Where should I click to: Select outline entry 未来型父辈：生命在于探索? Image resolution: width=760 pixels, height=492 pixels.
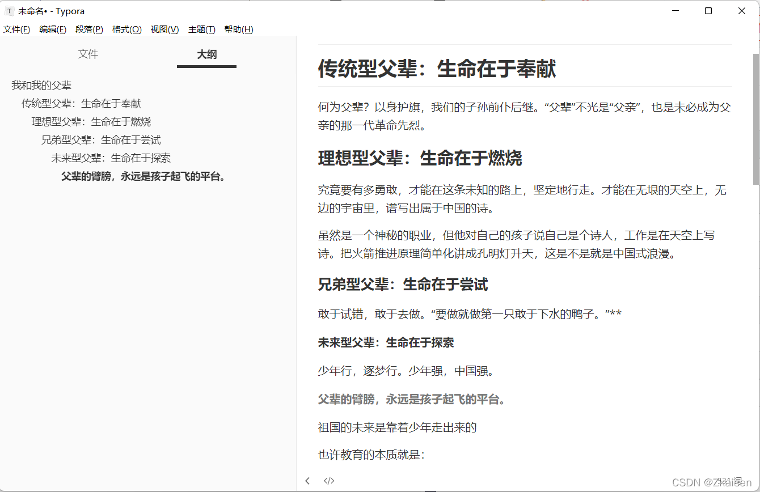pos(112,158)
